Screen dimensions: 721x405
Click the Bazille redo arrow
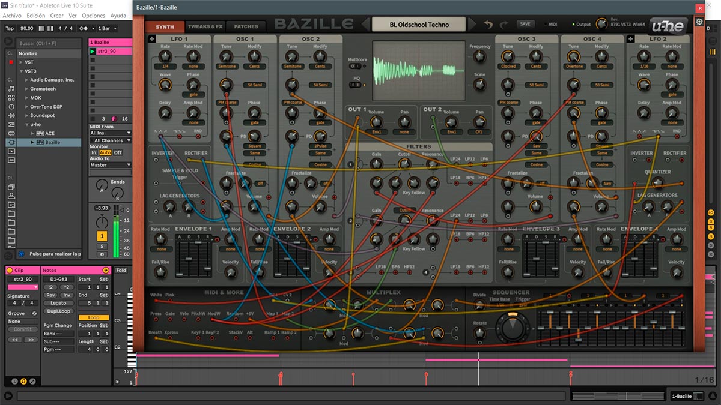(x=503, y=25)
